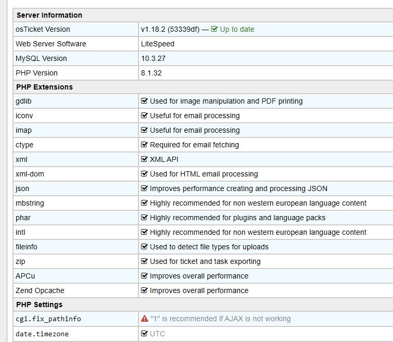The image size is (393, 342).
Task: Click the check icon in the imap row
Action: click(145, 130)
